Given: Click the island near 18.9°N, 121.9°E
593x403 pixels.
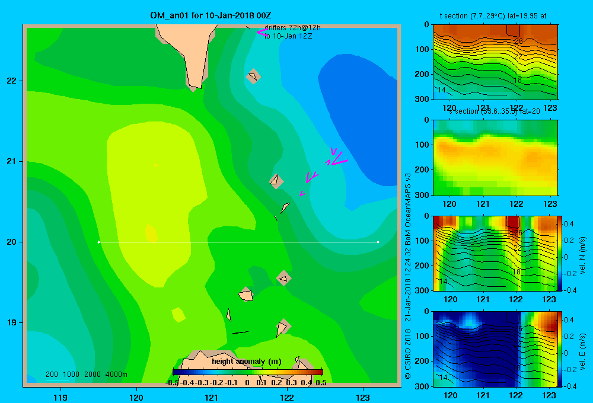Looking at the screenshot, I should [x=282, y=327].
